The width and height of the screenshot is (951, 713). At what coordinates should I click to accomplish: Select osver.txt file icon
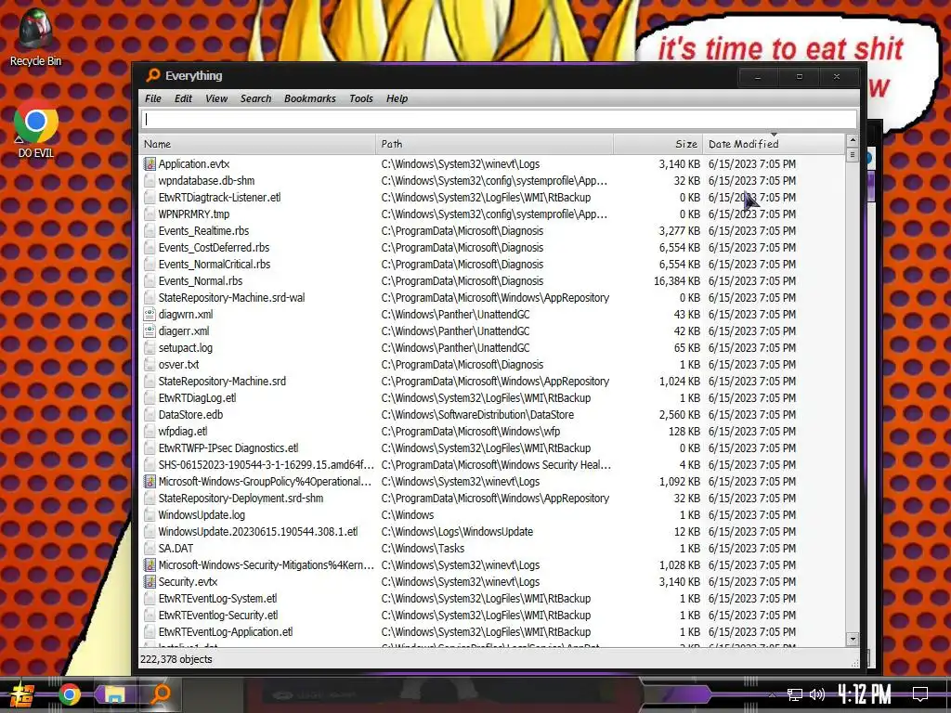tap(150, 364)
